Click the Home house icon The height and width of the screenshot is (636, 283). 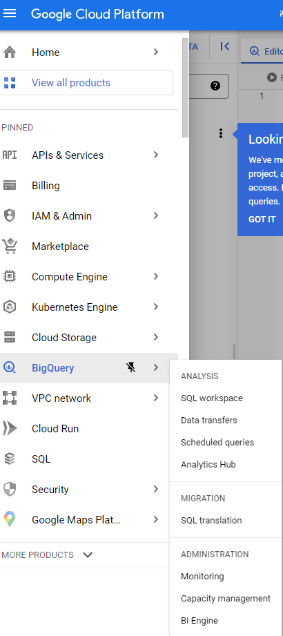pos(10,52)
